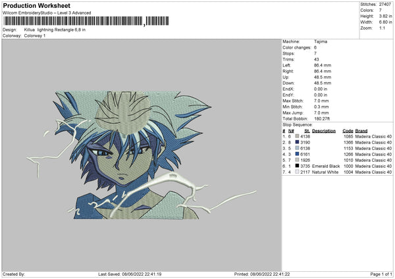Screen dimensions: 395x279
Task: Click the Max Jump value 7.0 mm
Action: point(321,113)
